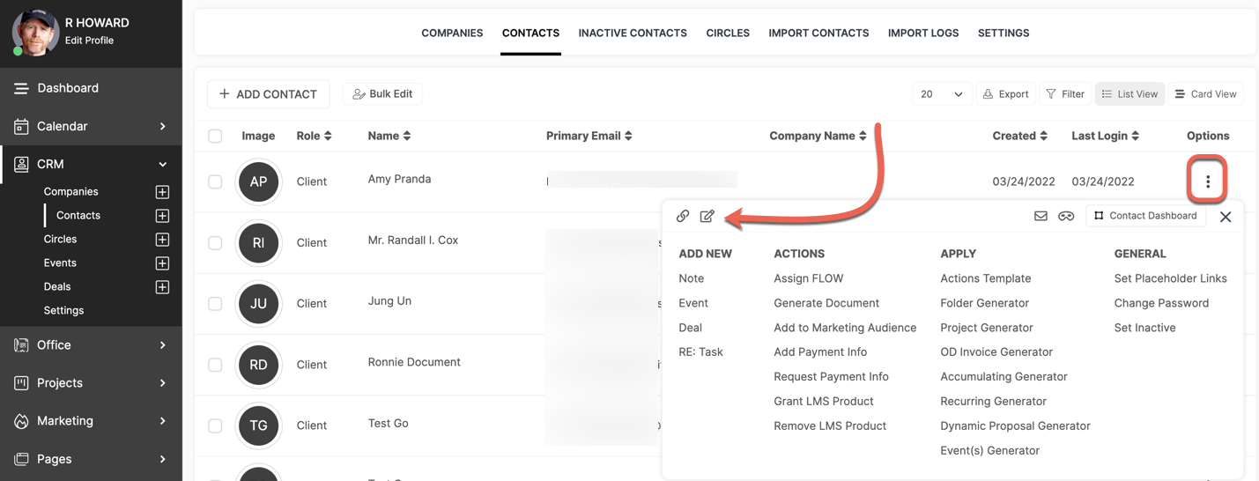Expand the Office sidebar section
This screenshot has height=481, width=1259.
pos(163,345)
